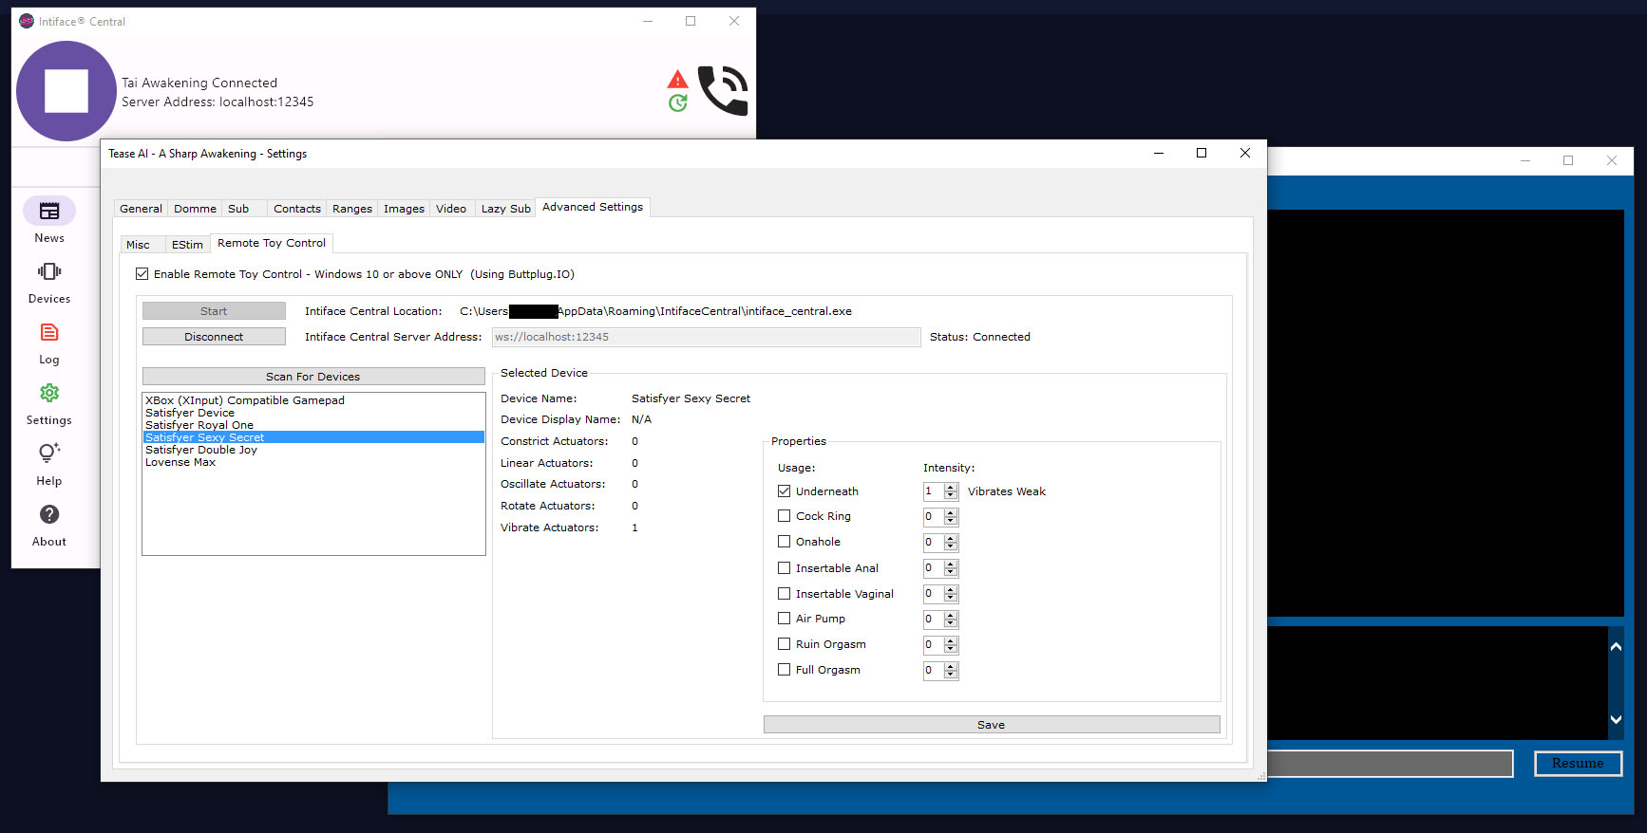Select the Remote Toy Control sub-tab
The image size is (1647, 833).
point(272,243)
